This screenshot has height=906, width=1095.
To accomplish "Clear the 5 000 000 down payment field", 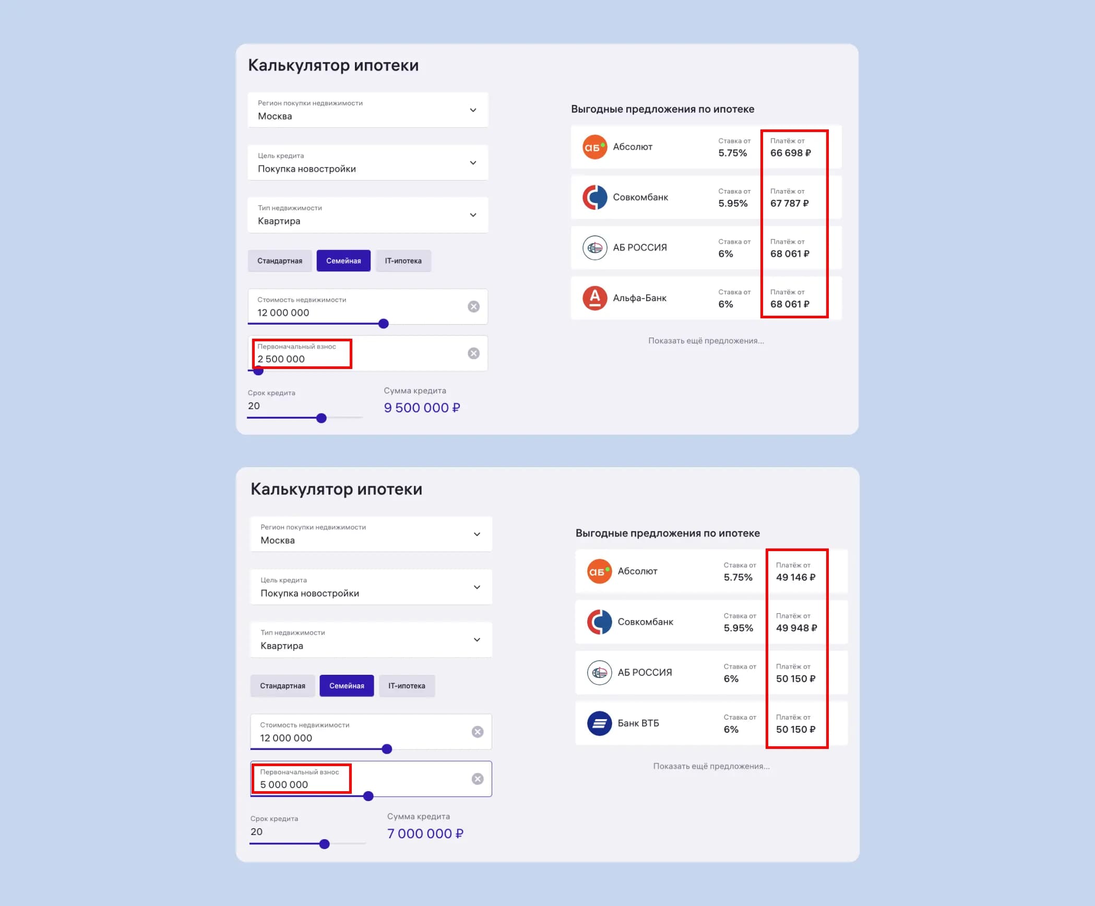I will point(477,779).
